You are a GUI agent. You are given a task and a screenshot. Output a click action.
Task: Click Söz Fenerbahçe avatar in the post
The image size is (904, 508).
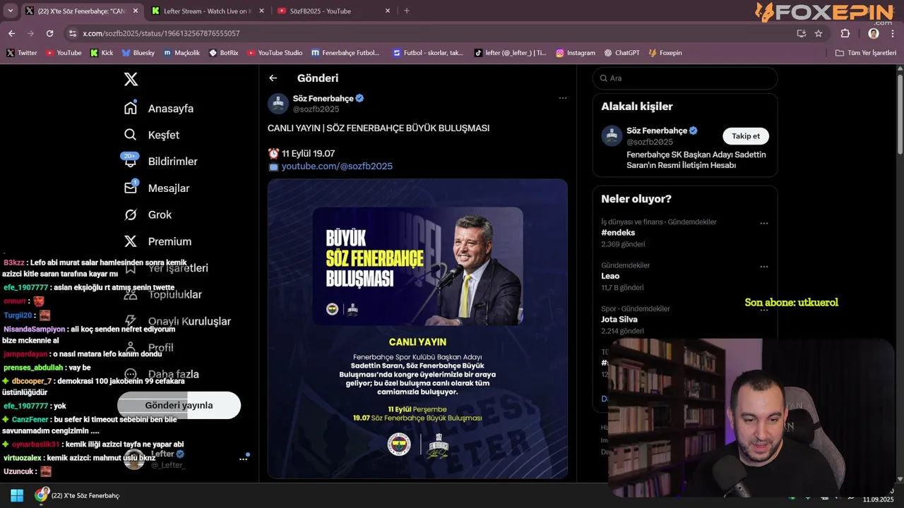[x=278, y=104]
